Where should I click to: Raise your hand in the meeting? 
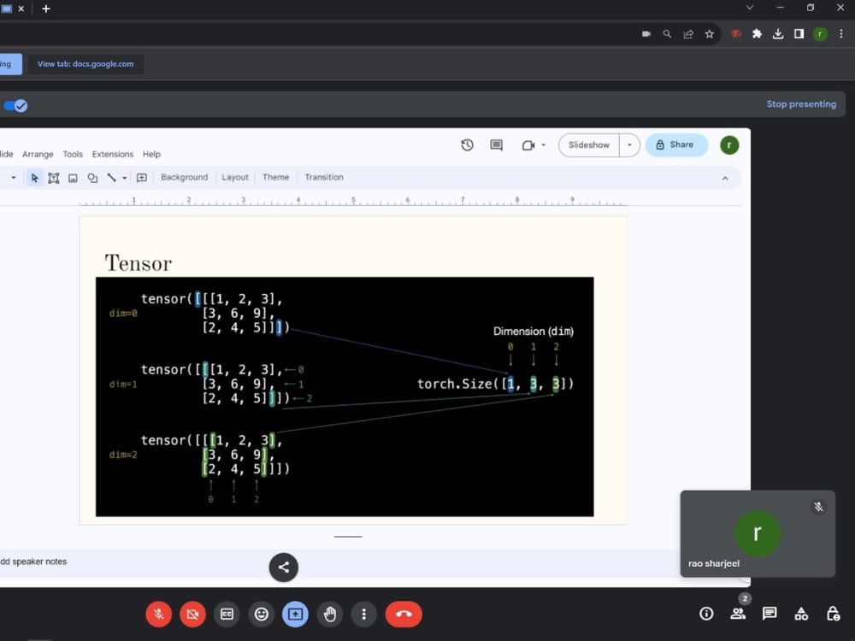point(329,615)
